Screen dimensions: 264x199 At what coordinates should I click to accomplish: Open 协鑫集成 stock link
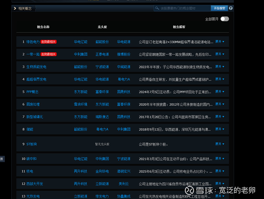pyautogui.click(x=124, y=196)
